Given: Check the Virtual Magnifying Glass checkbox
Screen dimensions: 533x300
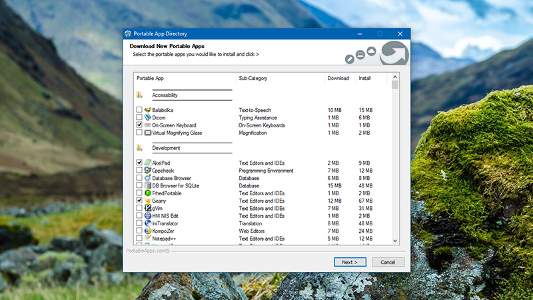Looking at the screenshot, I should point(139,132).
